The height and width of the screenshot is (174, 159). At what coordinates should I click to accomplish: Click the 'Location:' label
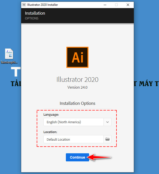50,132
